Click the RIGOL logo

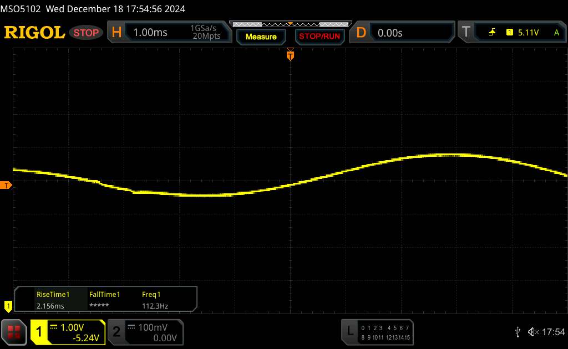pos(34,33)
